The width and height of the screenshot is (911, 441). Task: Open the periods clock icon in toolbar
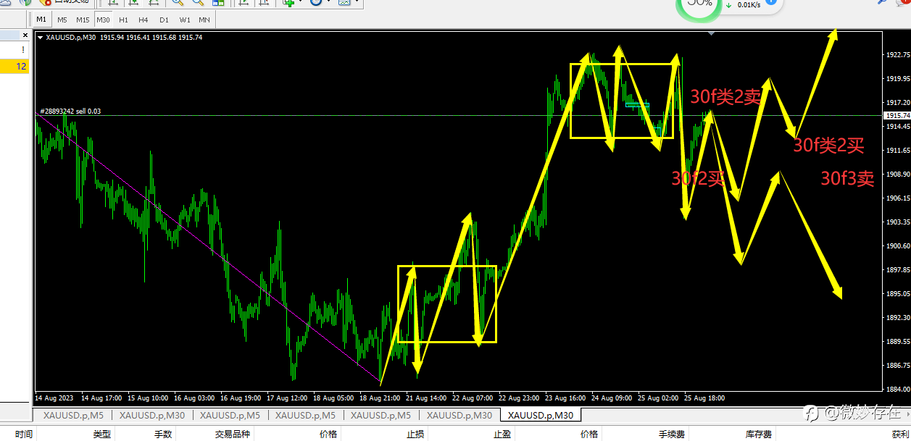coord(317,3)
